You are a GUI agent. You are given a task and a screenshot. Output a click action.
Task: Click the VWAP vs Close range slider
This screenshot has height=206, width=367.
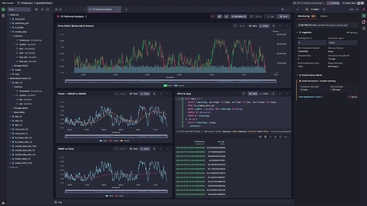point(116,191)
